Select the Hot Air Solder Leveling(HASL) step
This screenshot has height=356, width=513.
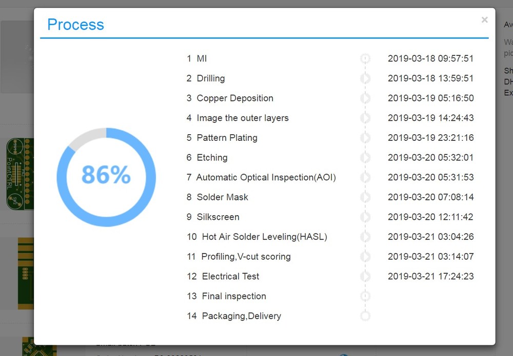click(264, 237)
